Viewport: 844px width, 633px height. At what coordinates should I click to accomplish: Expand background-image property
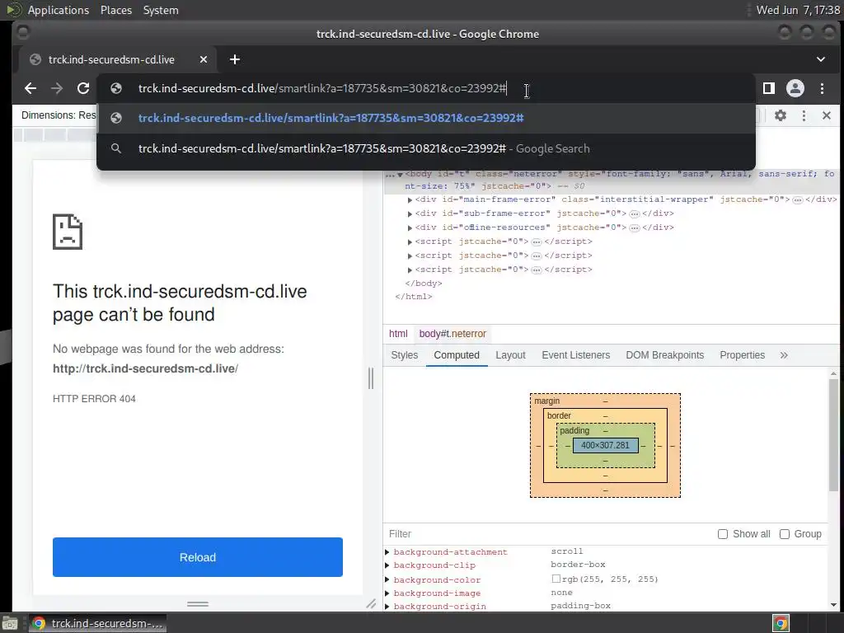click(x=387, y=593)
